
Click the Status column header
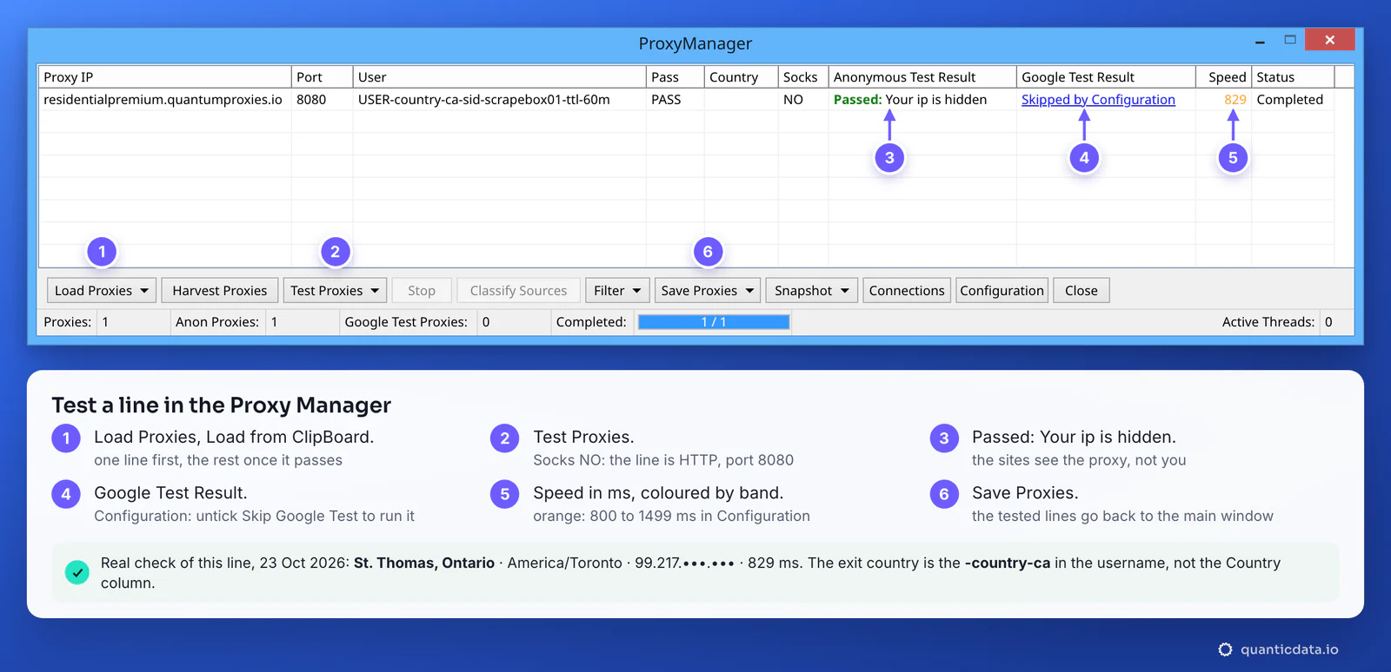(x=1293, y=76)
